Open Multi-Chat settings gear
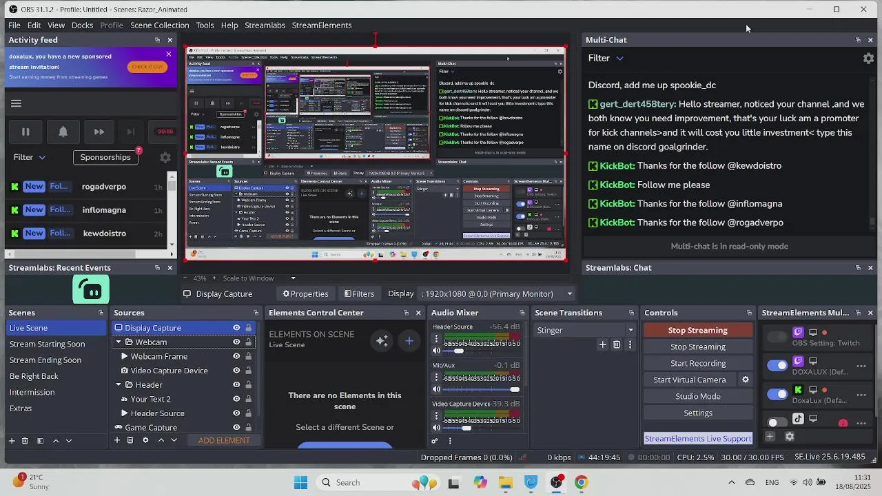The image size is (882, 496). 868,59
